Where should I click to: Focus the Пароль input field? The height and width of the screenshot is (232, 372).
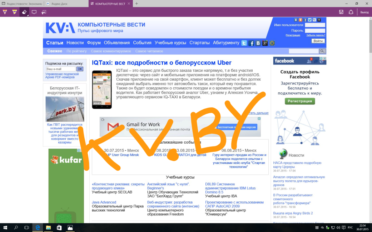point(315,31)
